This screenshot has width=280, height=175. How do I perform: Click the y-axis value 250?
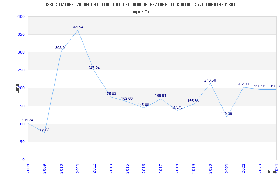point(21,70)
